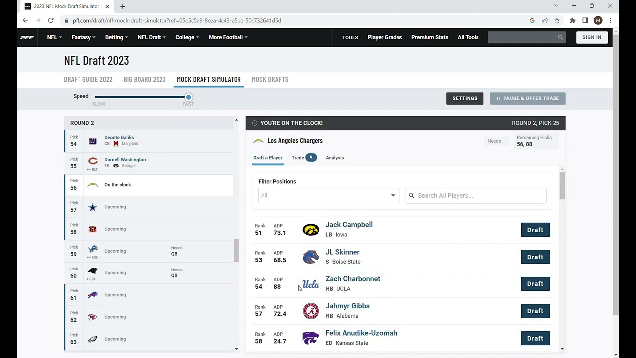Click the browser back arrow
This screenshot has height=358, width=636.
coord(25,20)
